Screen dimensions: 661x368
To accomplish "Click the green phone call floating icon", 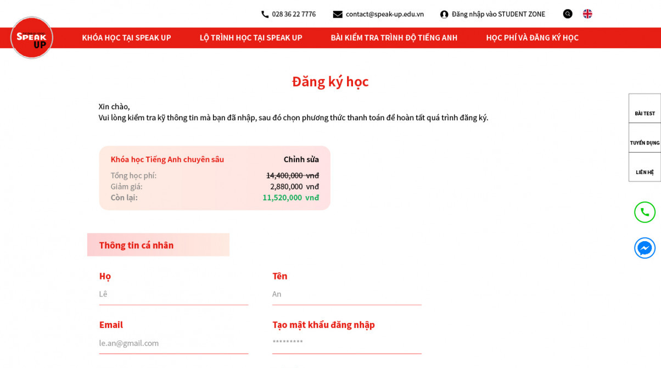I will [645, 212].
